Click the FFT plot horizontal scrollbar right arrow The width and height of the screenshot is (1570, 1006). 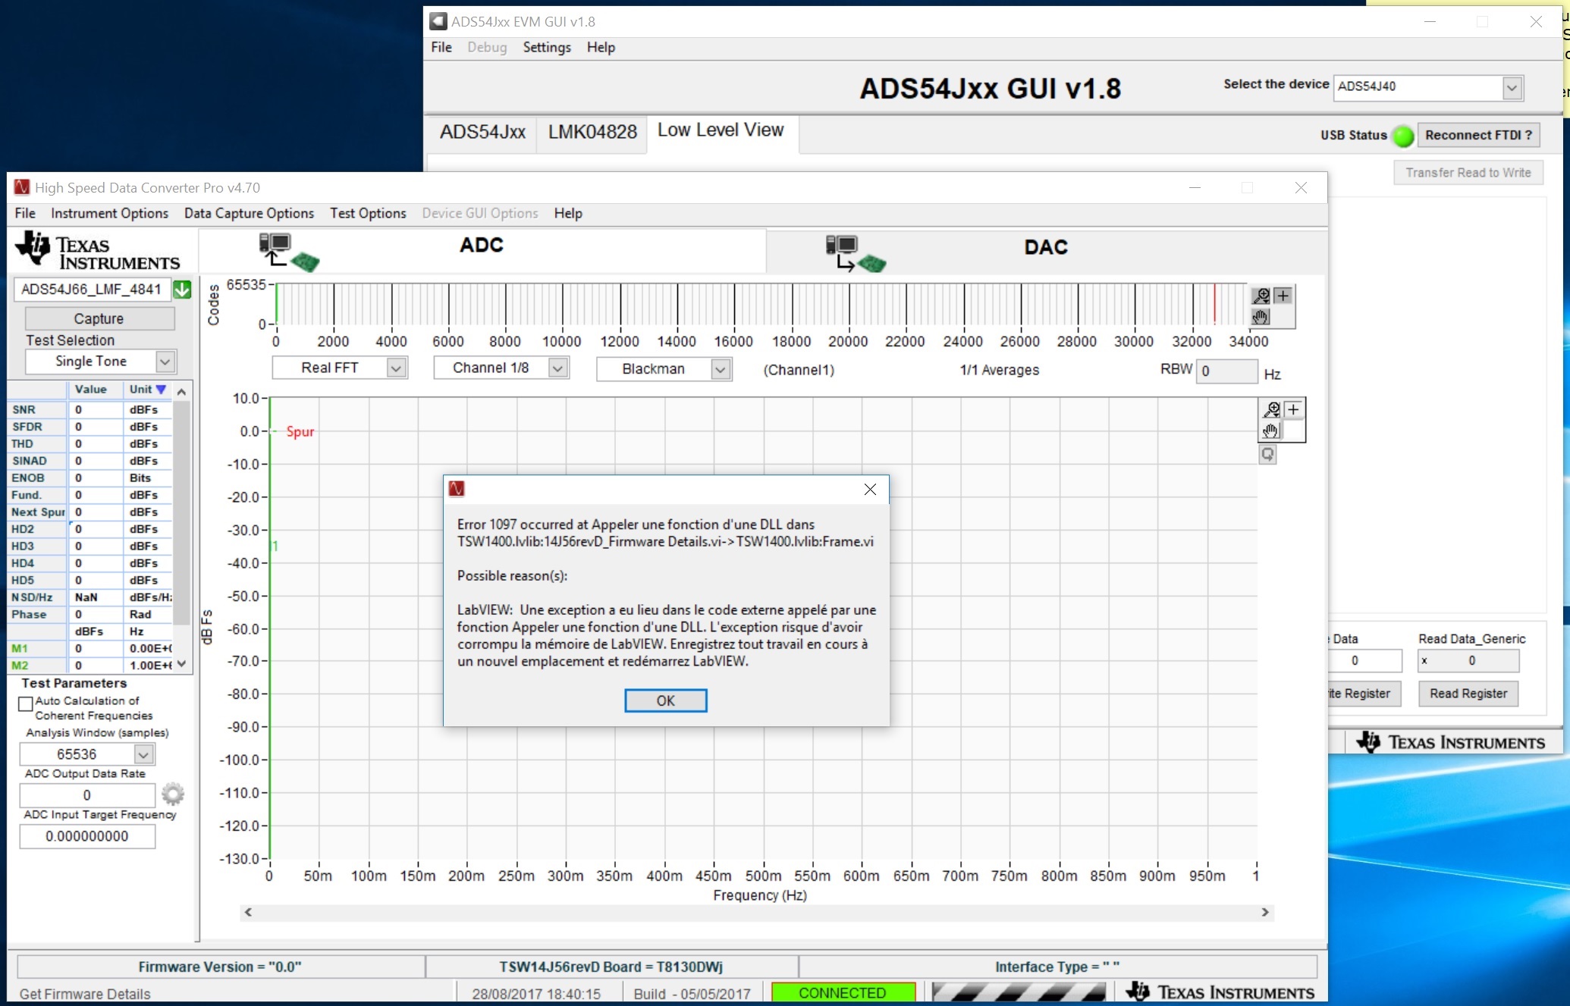(1265, 912)
